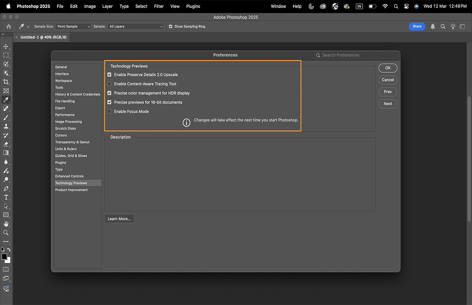The image size is (472, 305).
Task: Click the background color swatch
Action: [x=8, y=261]
